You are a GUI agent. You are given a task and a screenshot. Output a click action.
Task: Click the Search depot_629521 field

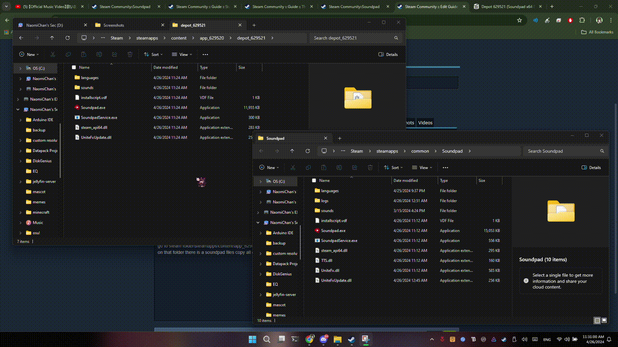pos(356,38)
